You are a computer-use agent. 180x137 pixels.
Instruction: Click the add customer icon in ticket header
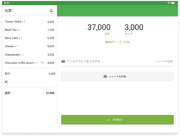tap(51, 11)
